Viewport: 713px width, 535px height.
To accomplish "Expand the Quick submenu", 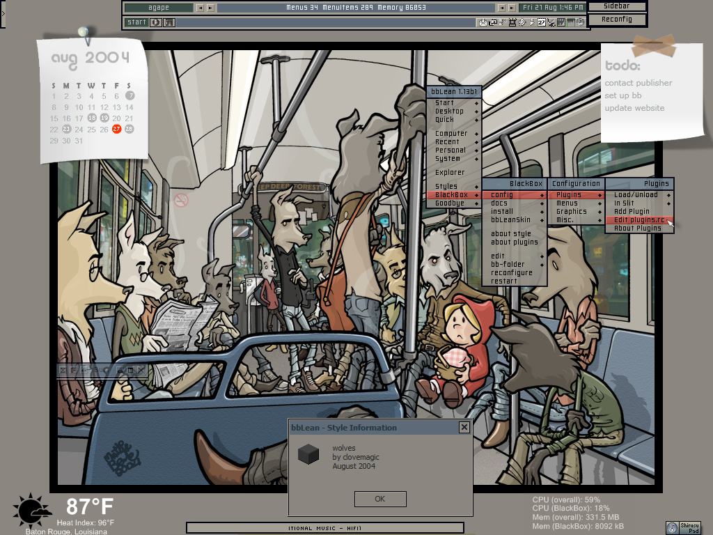I will [x=454, y=120].
